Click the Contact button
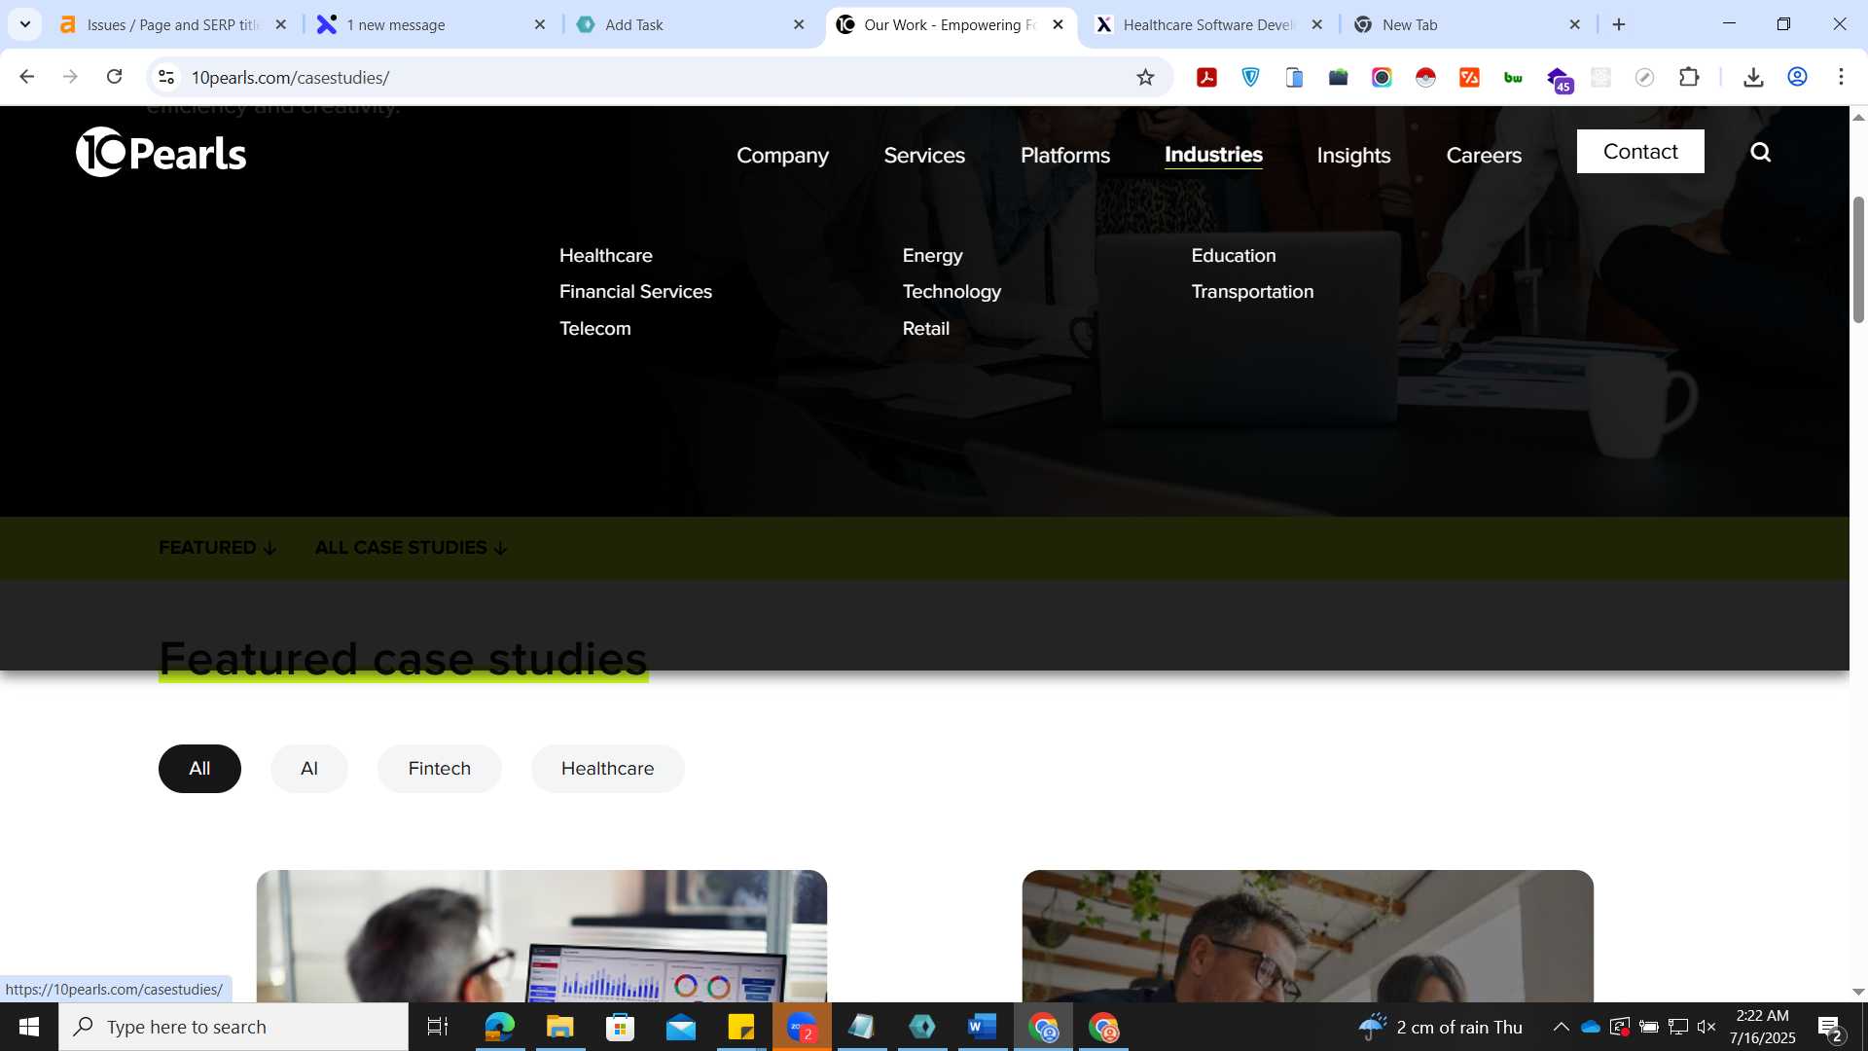 coord(1640,152)
